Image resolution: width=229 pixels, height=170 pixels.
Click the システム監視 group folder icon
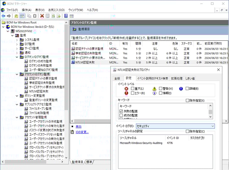[x=22, y=40]
